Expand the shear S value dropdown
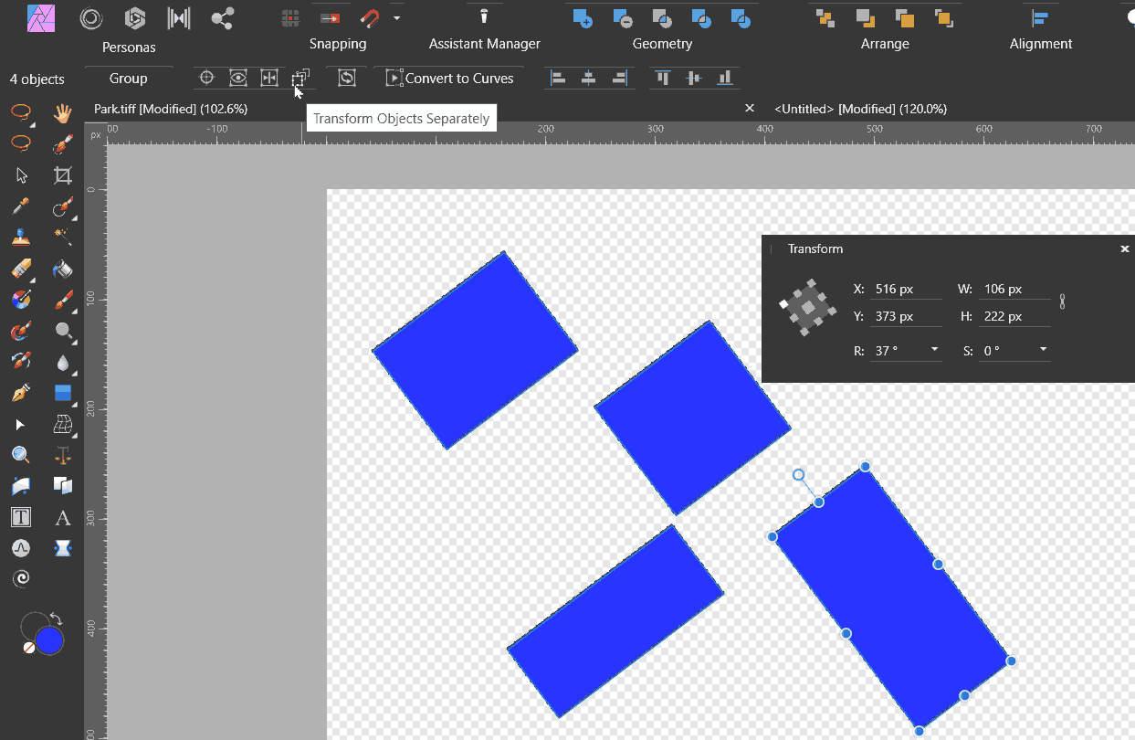Screen dimensions: 1135x740 pyautogui.click(x=1043, y=350)
